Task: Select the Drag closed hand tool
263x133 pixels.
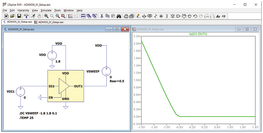Action: (x=189, y=16)
